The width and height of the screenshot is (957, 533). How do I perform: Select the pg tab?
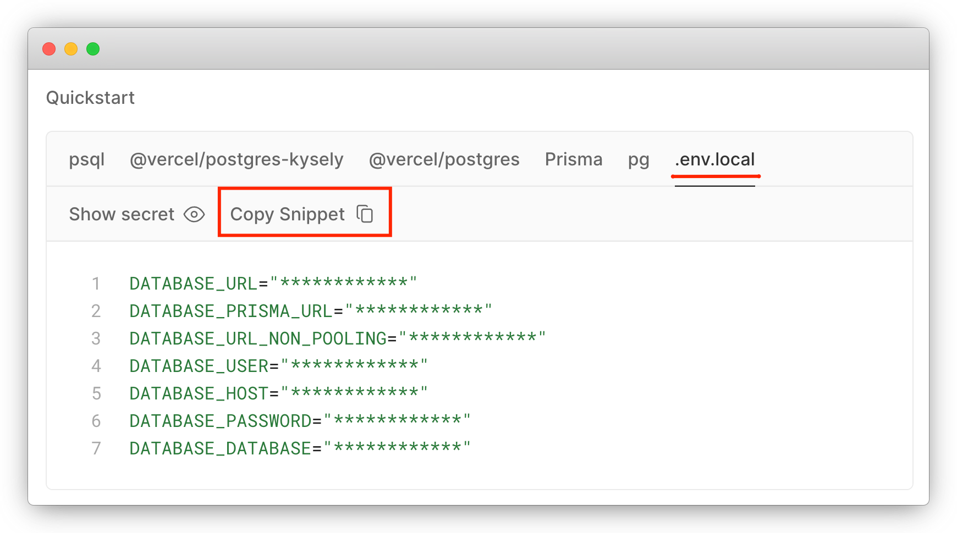coord(638,159)
